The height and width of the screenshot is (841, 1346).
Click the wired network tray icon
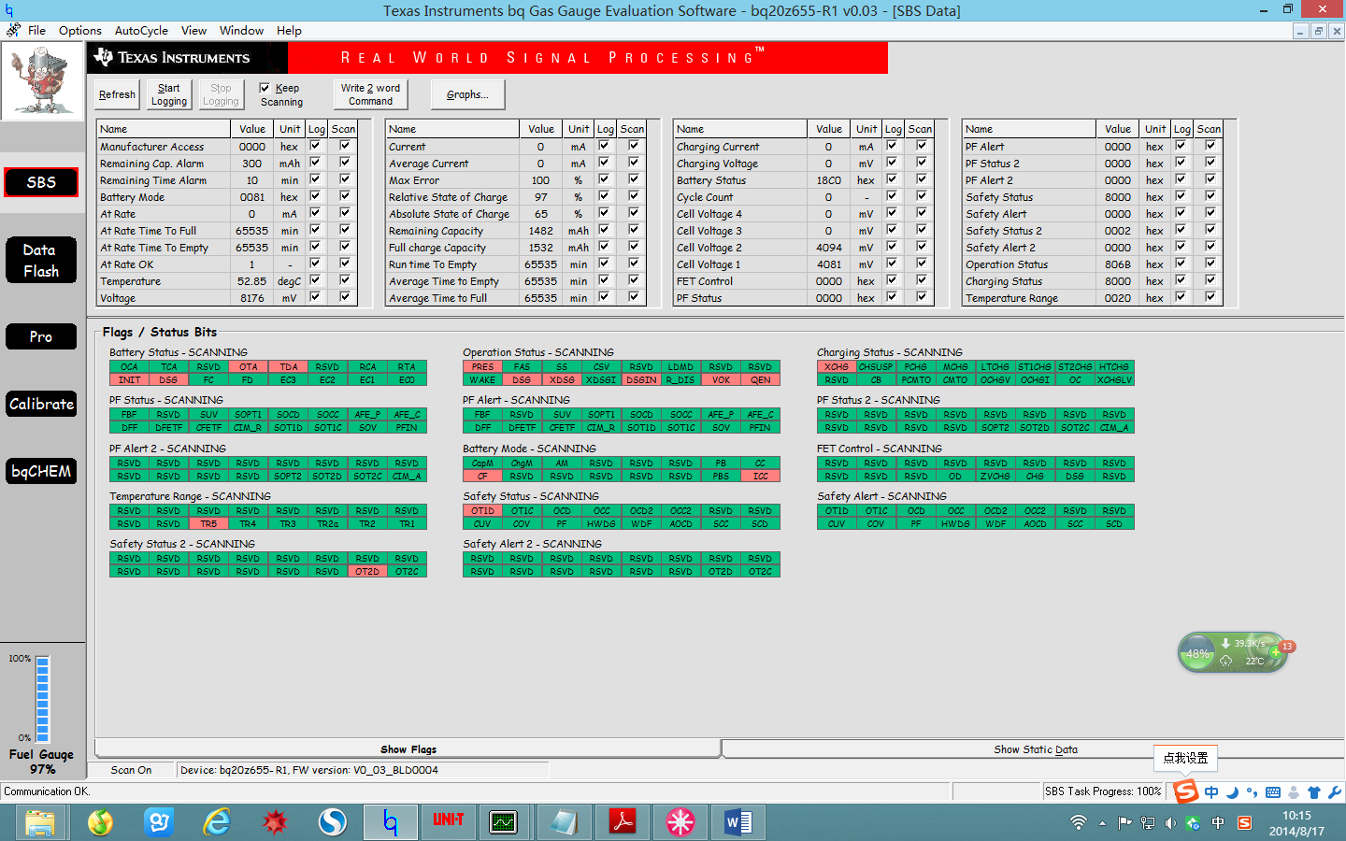pyautogui.click(x=1147, y=823)
